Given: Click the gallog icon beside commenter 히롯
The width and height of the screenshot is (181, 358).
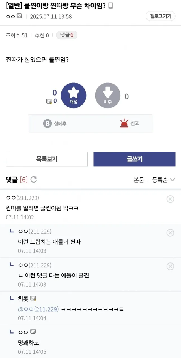Looking at the screenshot, I should (x=33, y=298).
